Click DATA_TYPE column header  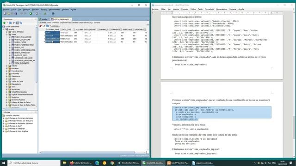tap(67, 30)
